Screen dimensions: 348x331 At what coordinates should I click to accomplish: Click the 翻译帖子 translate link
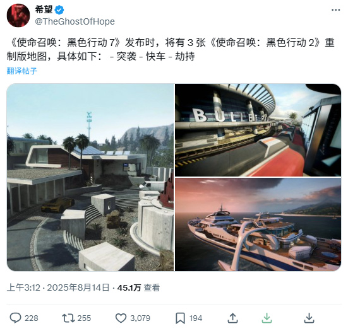point(21,71)
